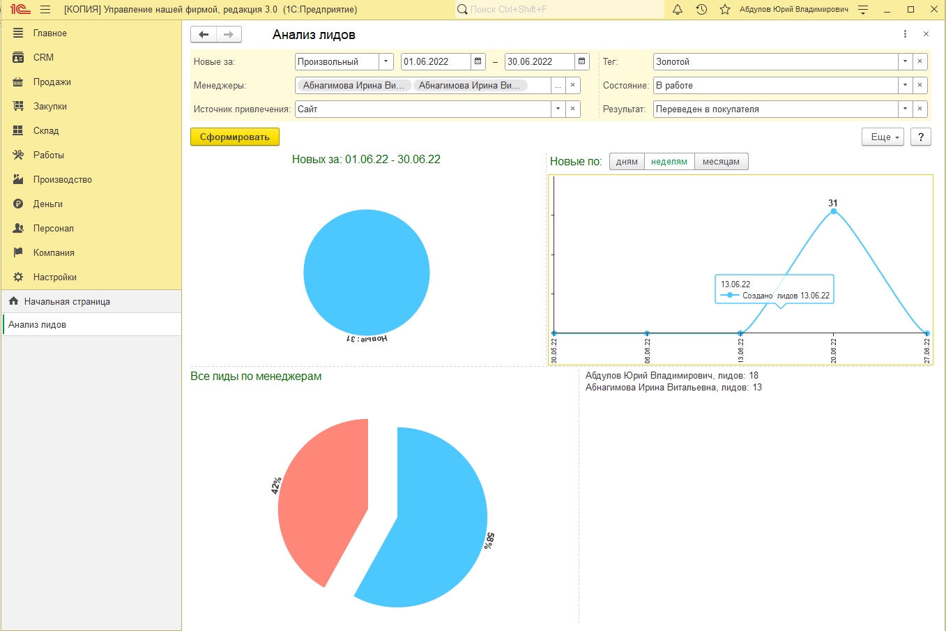946x631 pixels.
Task: Click the Все лиды по менеджерам heading
Action: pos(256,376)
